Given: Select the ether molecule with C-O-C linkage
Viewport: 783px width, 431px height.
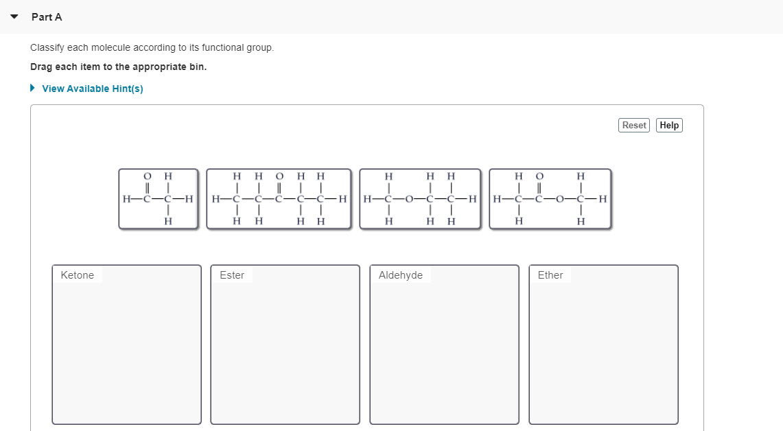Looking at the screenshot, I should pos(421,199).
